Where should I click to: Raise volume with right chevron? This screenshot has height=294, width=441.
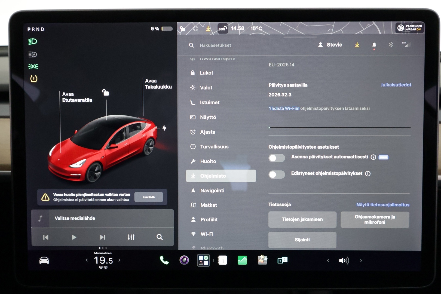click(361, 261)
